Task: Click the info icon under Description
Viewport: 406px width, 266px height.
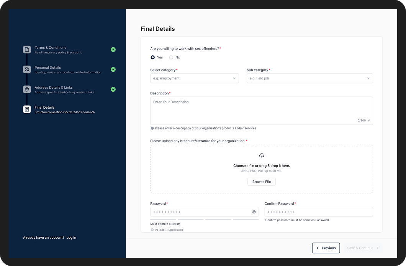Action: tap(152, 128)
